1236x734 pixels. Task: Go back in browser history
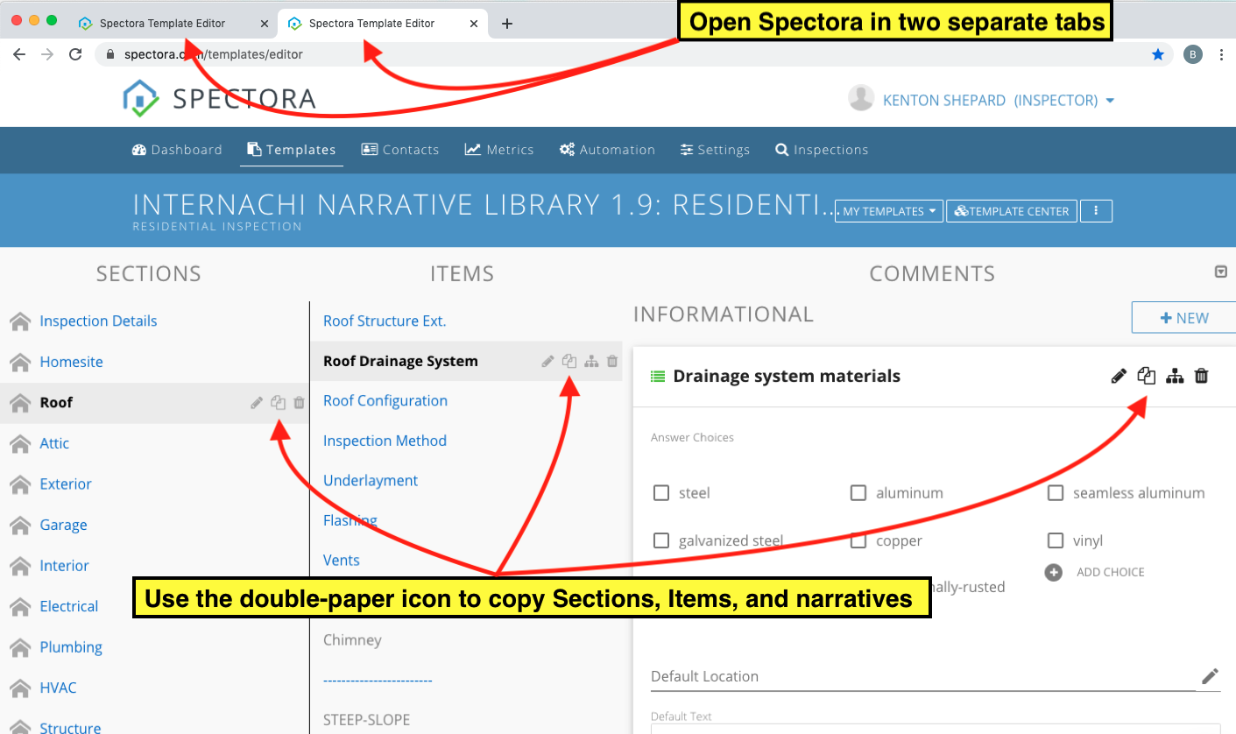[19, 54]
